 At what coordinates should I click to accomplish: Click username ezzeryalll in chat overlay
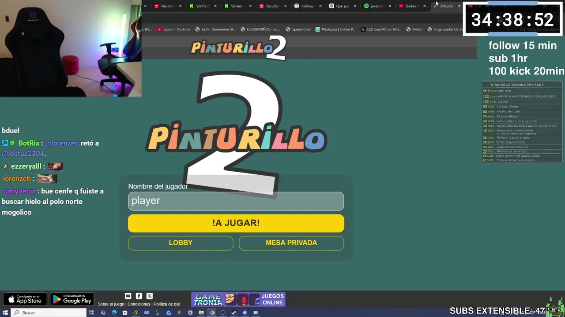pyautogui.click(x=26, y=166)
